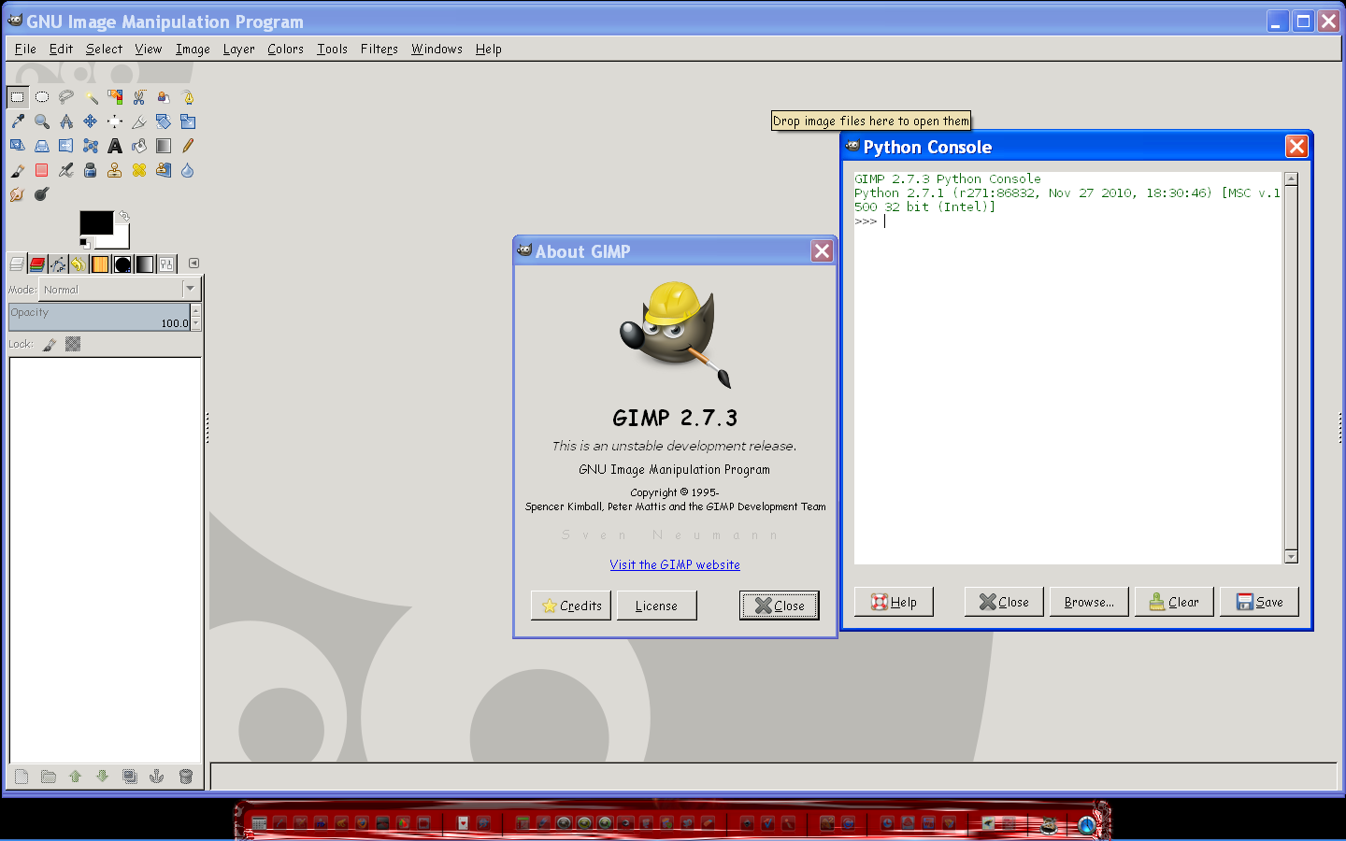Toggle the lock pixels brush icon
Viewport: 1346px width, 841px height.
click(x=50, y=344)
